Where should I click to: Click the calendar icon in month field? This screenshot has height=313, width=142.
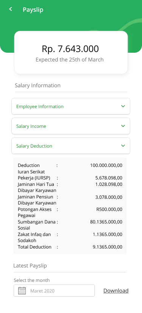point(22,291)
